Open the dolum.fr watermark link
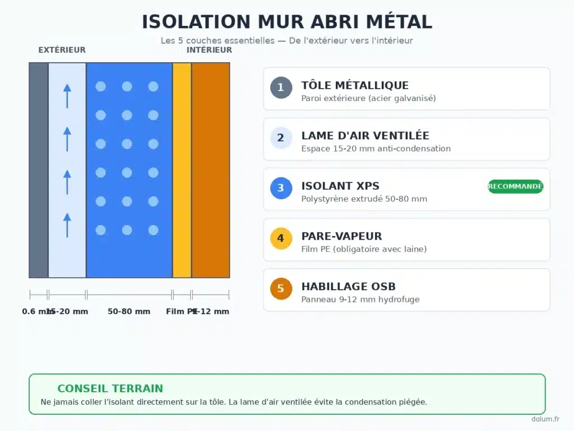 (x=545, y=419)
